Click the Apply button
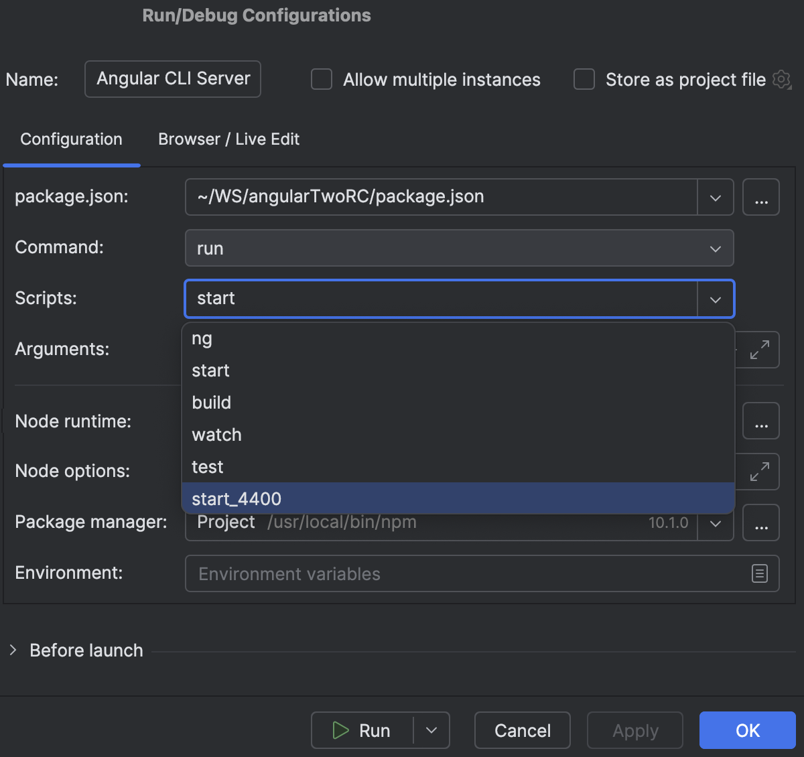Image resolution: width=804 pixels, height=757 pixels. [634, 730]
